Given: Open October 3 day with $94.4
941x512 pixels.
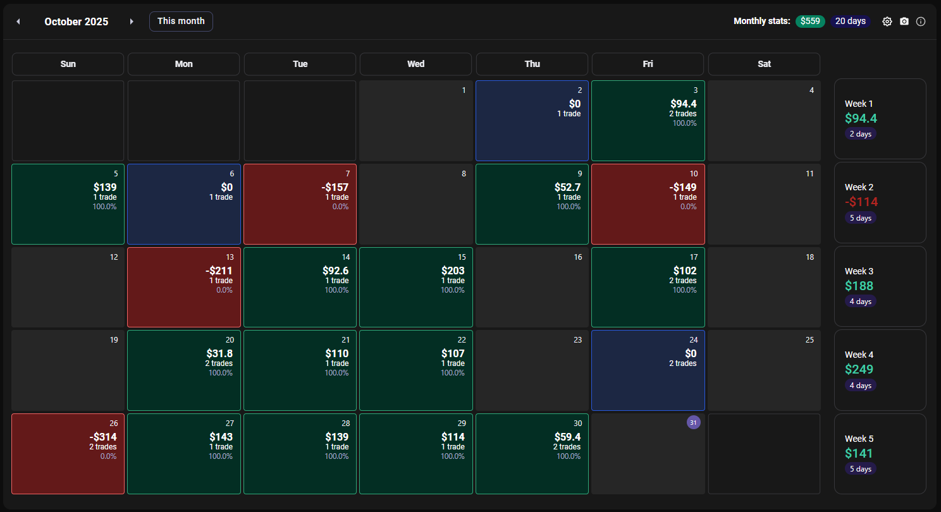Looking at the screenshot, I should [648, 120].
